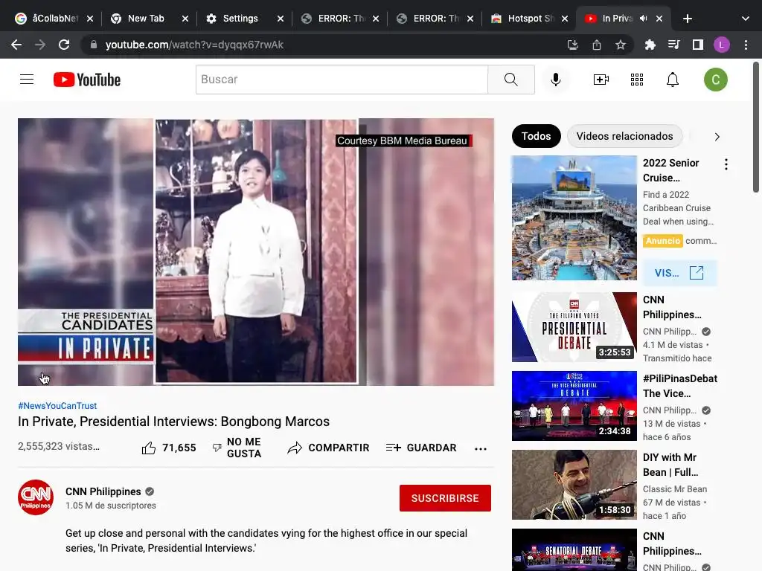Go back with browser back arrow
762x571 pixels.
[16, 45]
